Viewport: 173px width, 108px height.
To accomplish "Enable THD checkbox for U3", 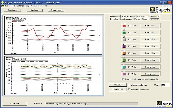I will pos(129,40).
